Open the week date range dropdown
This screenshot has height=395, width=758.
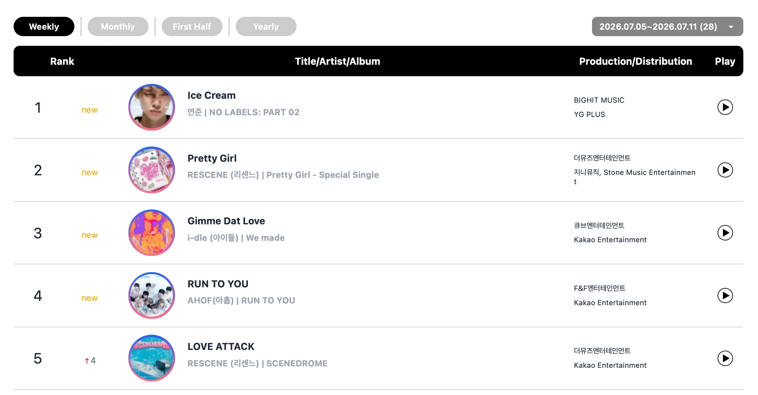667,26
